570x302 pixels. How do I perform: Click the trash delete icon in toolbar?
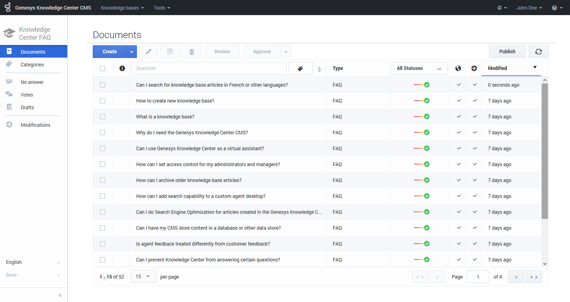pos(191,52)
